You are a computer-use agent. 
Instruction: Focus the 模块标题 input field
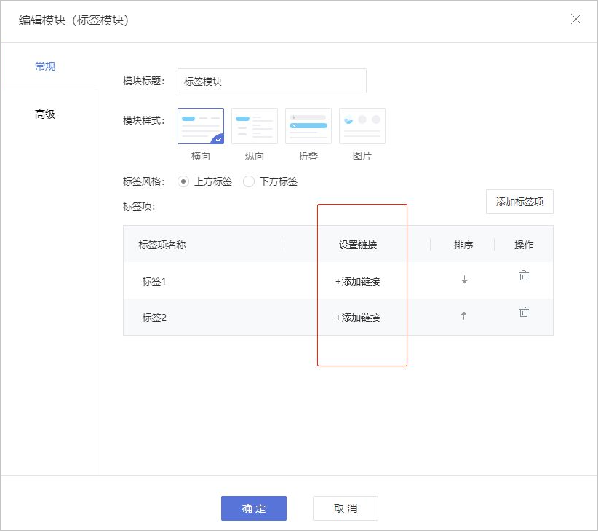(271, 82)
